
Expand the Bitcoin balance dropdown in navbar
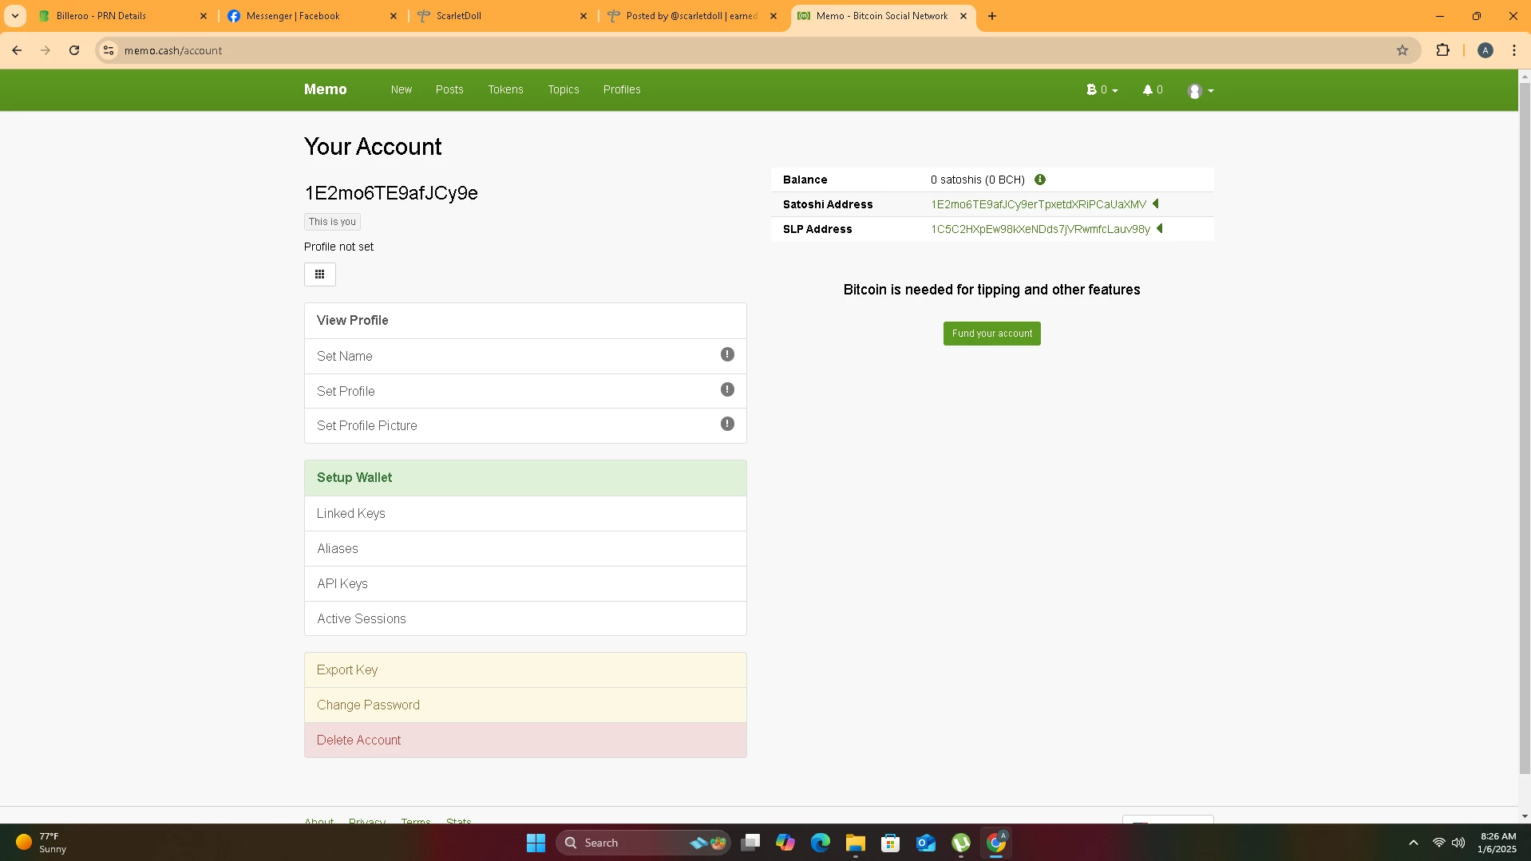[x=1102, y=90]
